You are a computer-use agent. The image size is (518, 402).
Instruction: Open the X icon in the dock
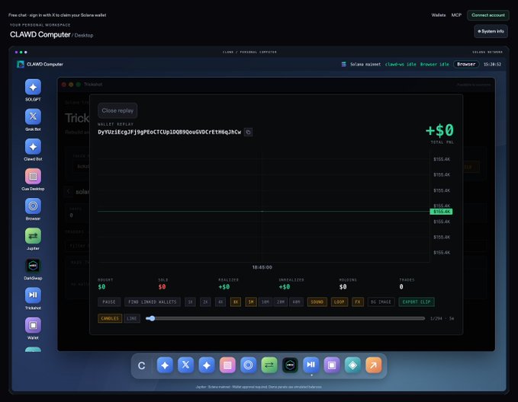click(x=185, y=365)
